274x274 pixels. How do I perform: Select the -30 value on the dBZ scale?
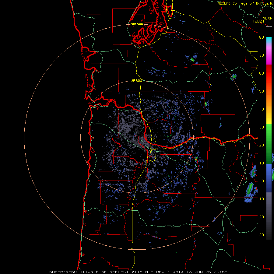pyautogui.click(x=260, y=235)
